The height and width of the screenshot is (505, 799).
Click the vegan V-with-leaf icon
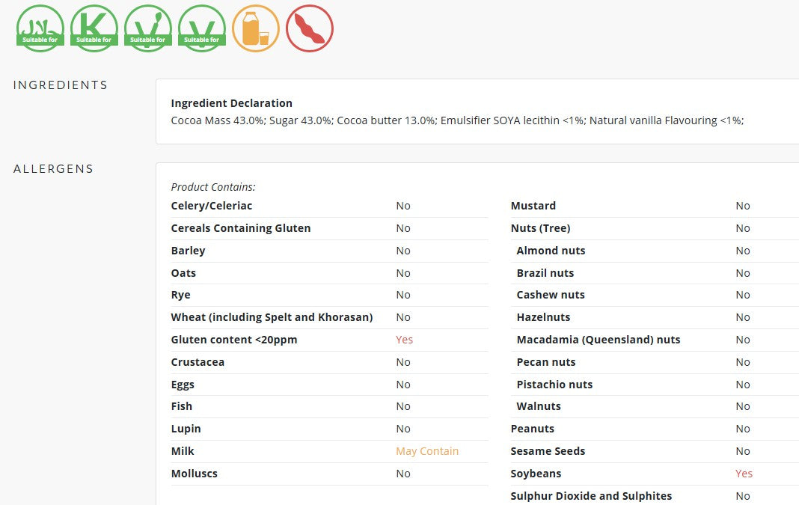(148, 28)
